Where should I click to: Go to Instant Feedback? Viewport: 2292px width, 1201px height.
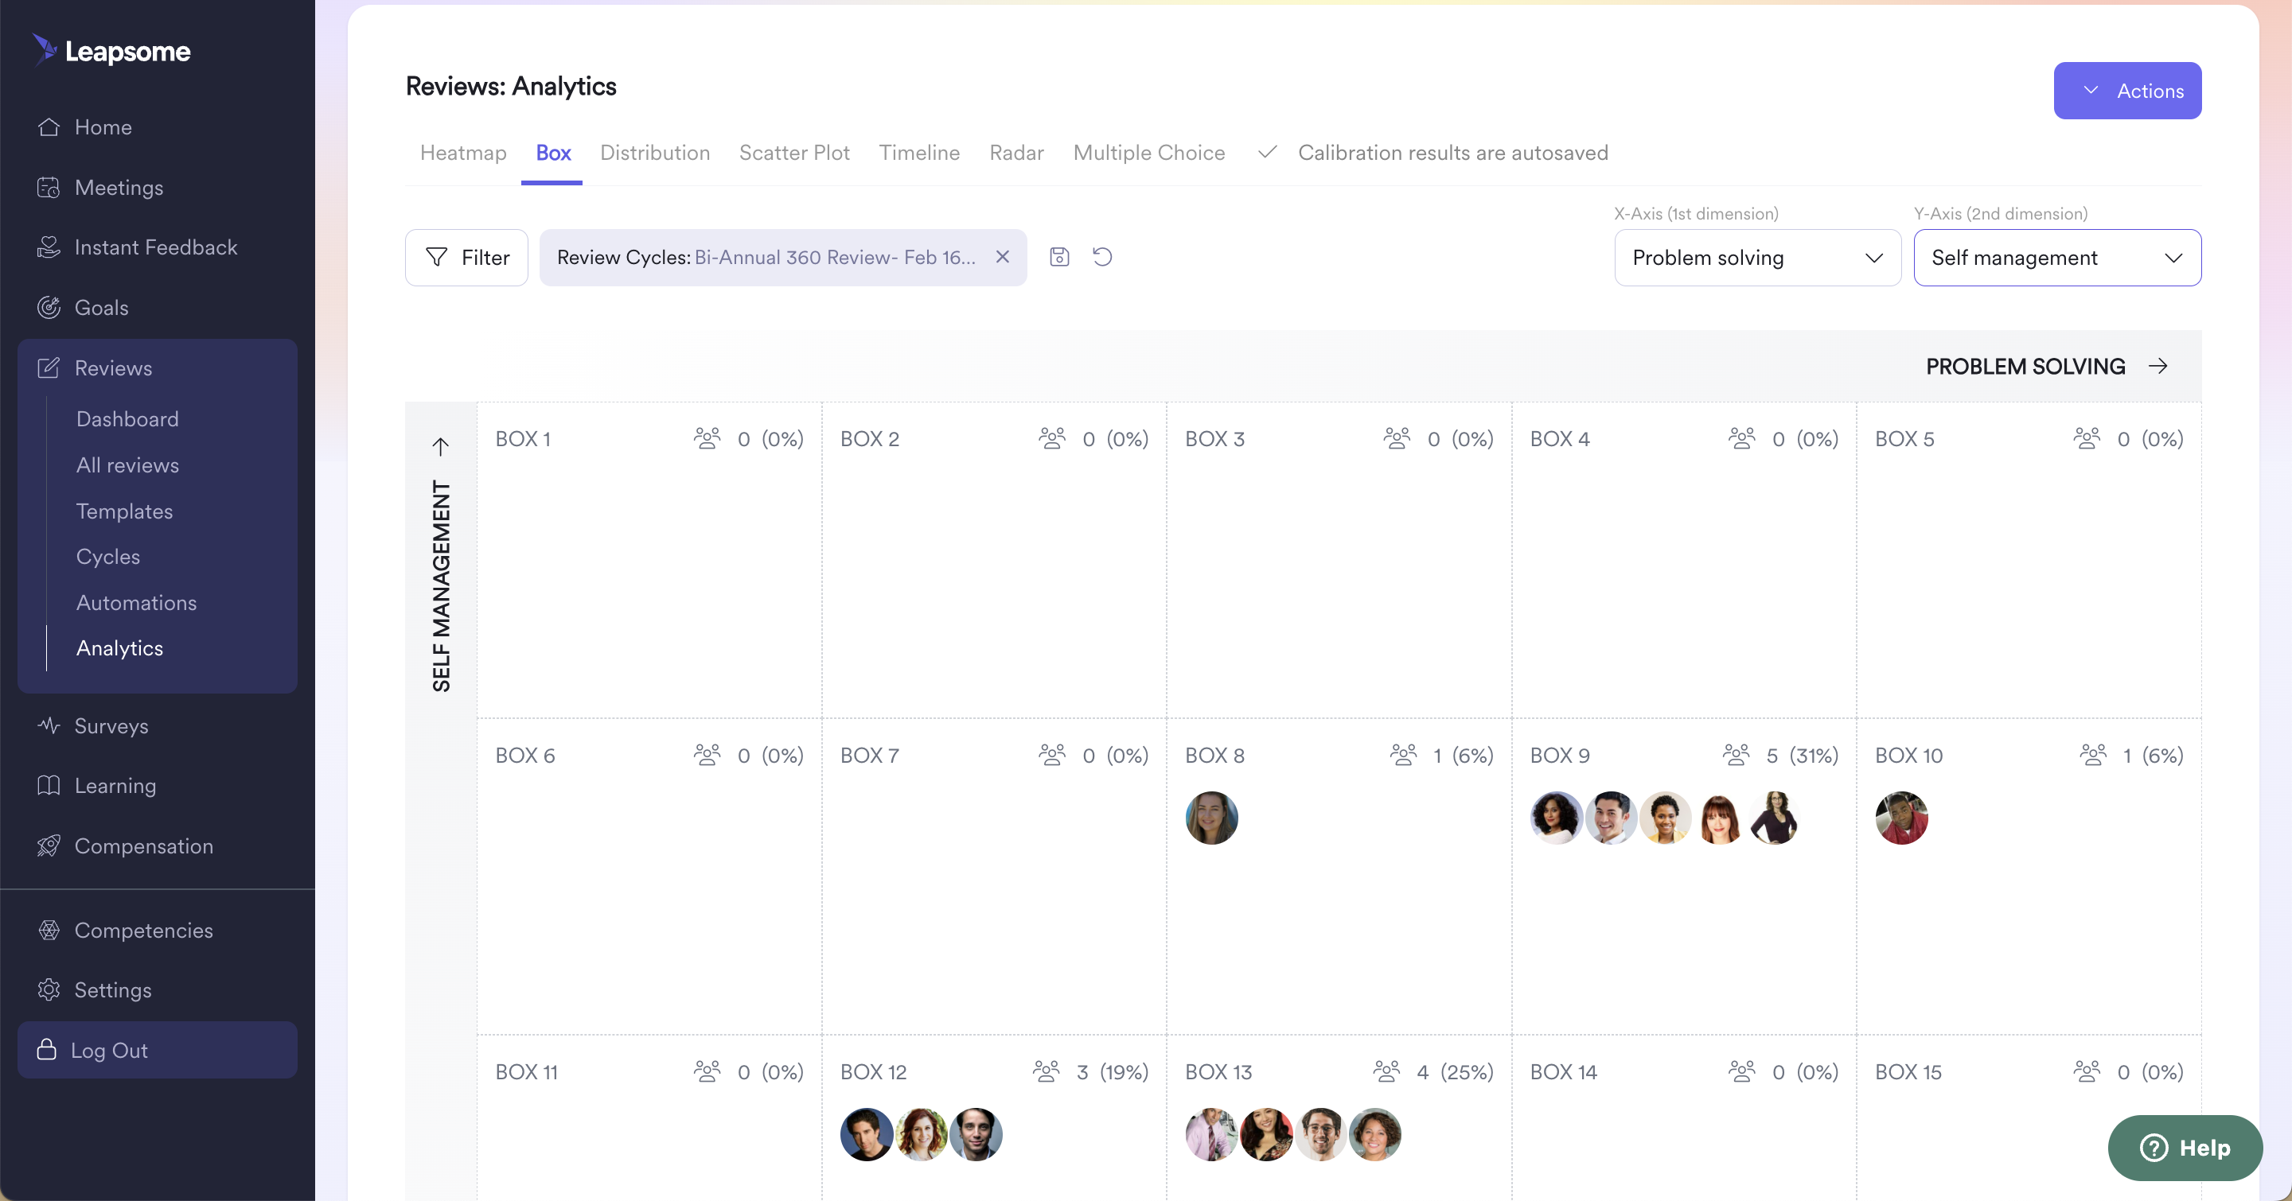[156, 247]
